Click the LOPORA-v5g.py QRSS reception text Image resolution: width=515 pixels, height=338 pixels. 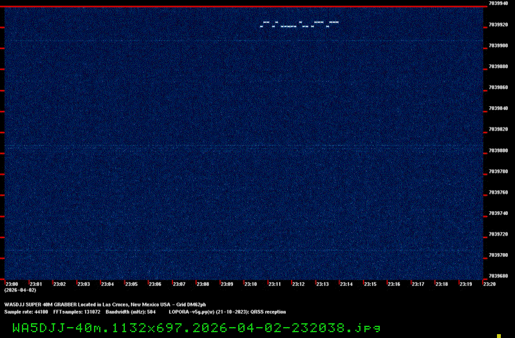coord(227,312)
